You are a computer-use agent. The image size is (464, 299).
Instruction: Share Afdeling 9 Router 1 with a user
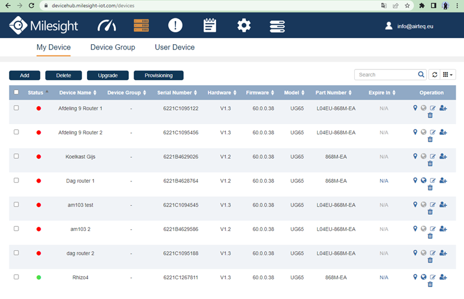point(443,108)
